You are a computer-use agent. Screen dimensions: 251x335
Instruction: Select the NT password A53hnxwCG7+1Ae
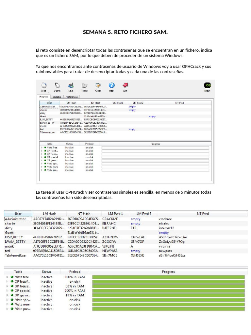(x=173, y=237)
